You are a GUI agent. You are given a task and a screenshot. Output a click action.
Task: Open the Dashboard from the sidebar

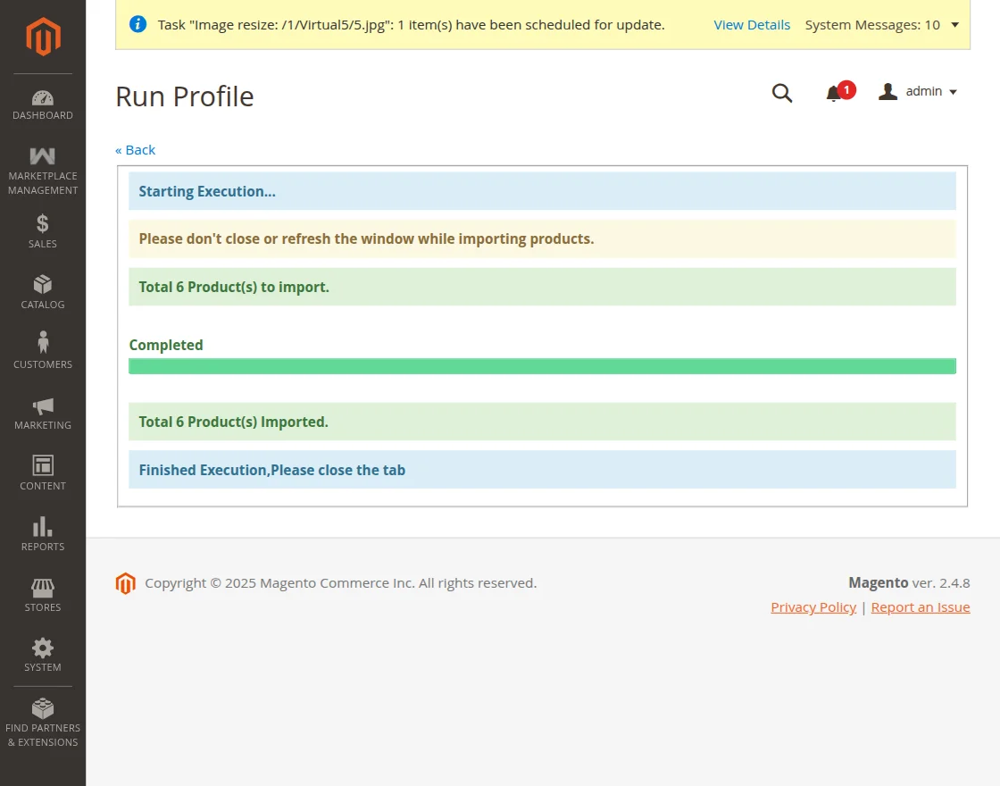click(42, 103)
